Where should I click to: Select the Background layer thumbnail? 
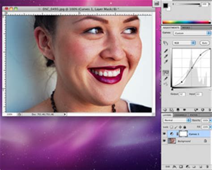pyautogui.click(x=172, y=141)
